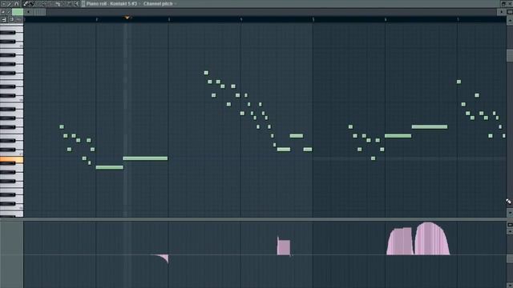513x288 pixels.
Task: Open the piano roll tools (wrench) menu
Action: pyautogui.click(x=10, y=4)
